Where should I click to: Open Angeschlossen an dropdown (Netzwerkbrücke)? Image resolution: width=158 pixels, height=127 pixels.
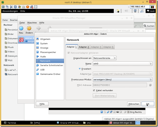coord(104,58)
